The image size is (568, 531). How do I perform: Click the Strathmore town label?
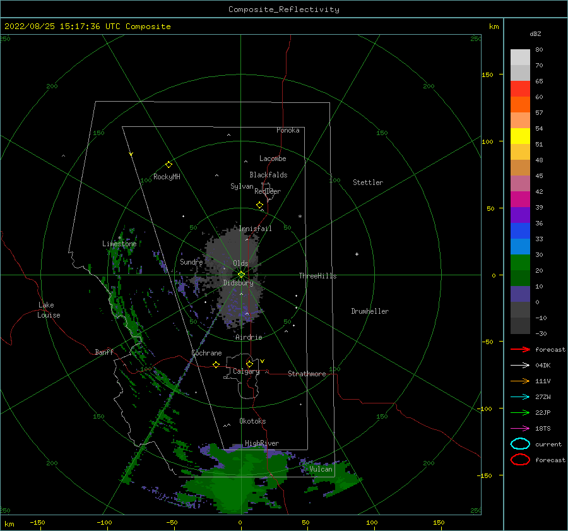(307, 374)
